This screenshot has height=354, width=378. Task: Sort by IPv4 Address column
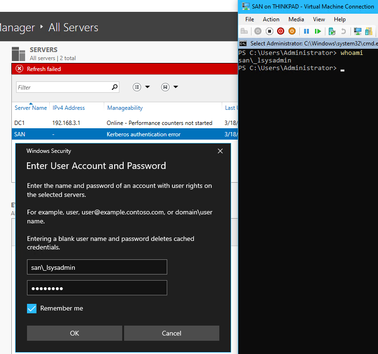(69, 108)
